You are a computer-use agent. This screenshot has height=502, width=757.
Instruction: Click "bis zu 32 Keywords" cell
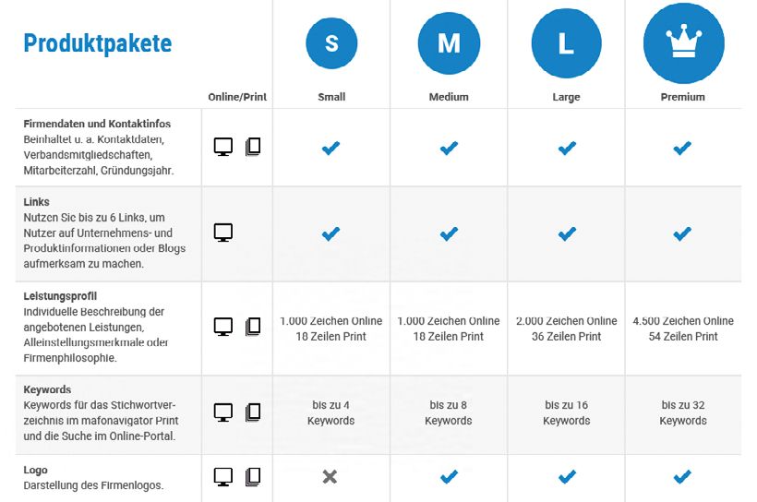(x=683, y=412)
